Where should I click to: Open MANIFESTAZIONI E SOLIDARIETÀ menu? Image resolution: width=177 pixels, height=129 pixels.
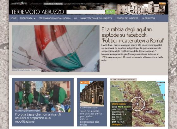[96, 18]
